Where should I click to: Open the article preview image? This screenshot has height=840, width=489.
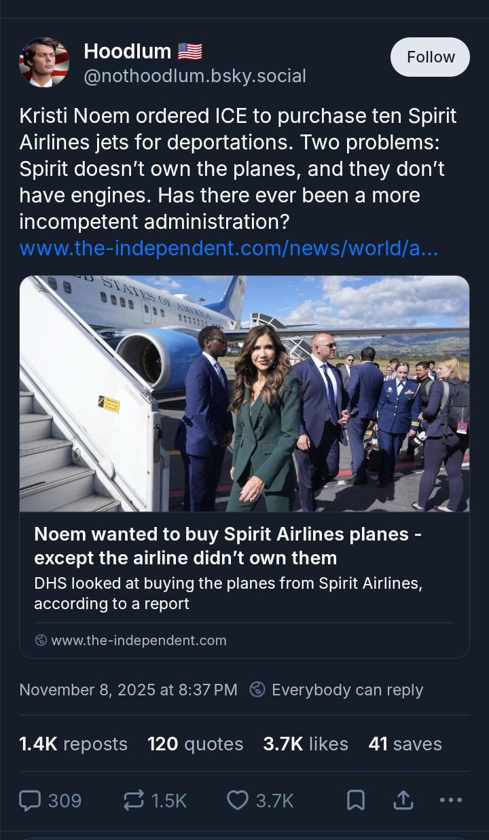244,393
